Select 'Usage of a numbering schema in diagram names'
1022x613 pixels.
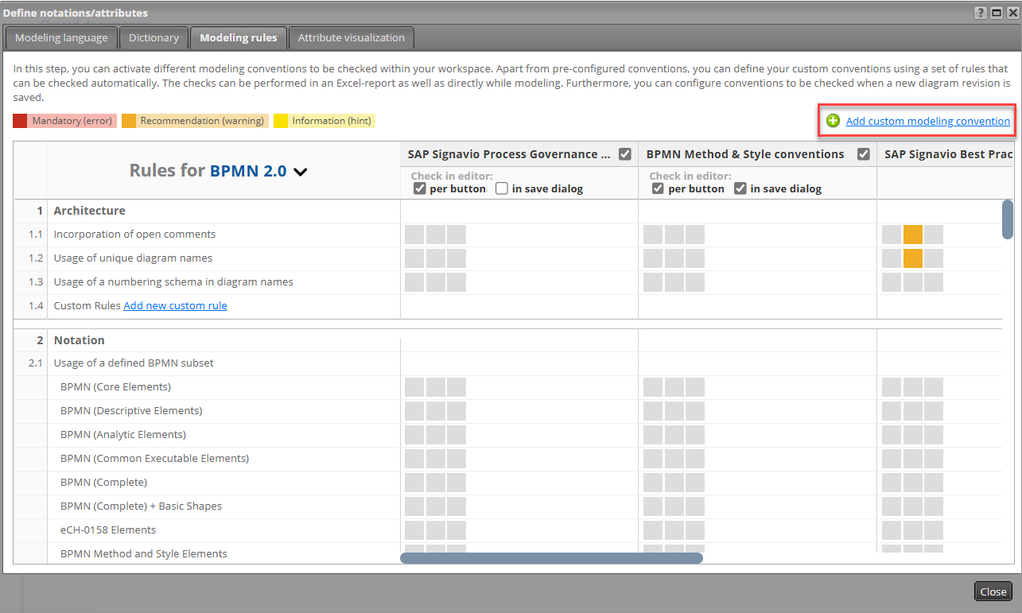(x=173, y=282)
